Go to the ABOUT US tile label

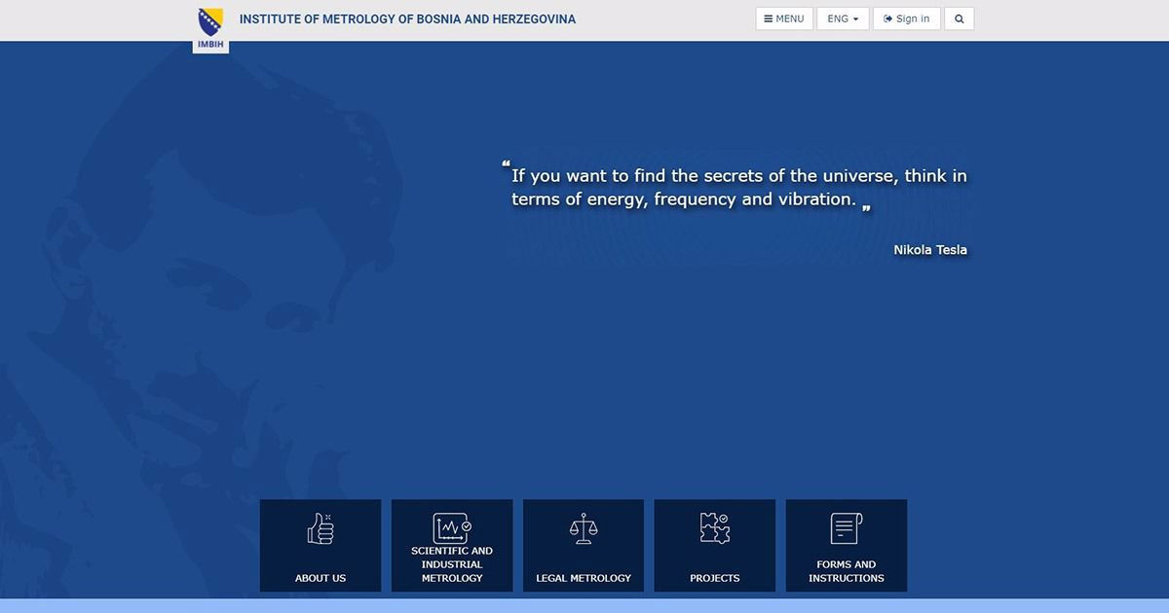coord(321,578)
